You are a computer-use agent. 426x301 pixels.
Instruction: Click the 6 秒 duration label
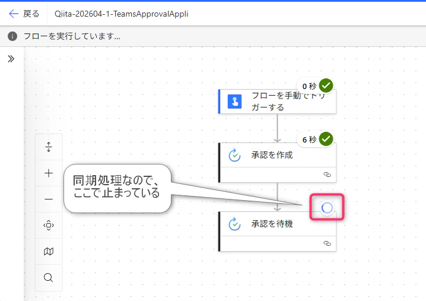coord(309,140)
